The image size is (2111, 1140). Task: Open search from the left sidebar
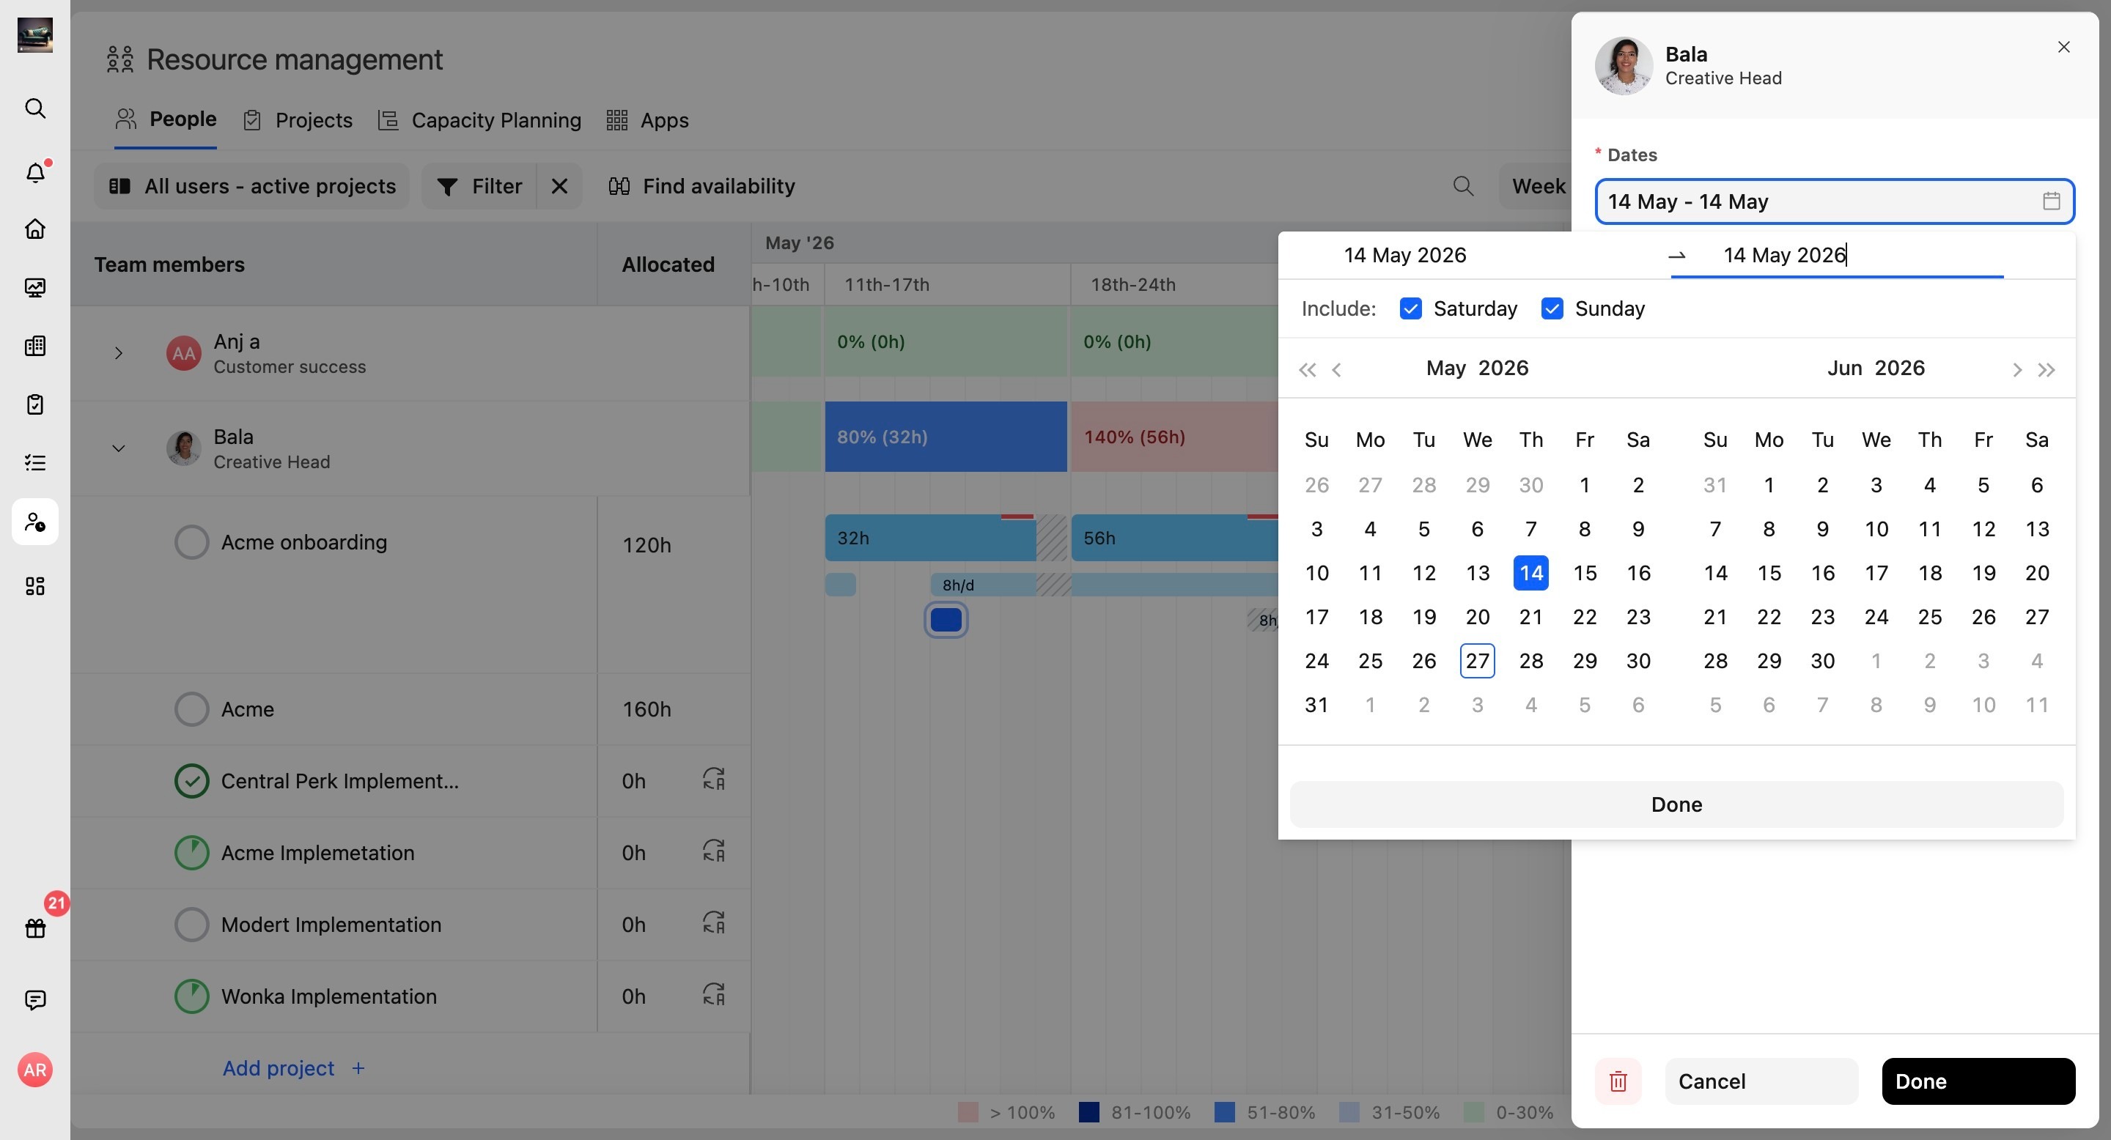[35, 108]
